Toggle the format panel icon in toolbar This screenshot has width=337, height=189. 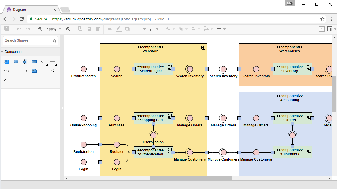(321, 29)
